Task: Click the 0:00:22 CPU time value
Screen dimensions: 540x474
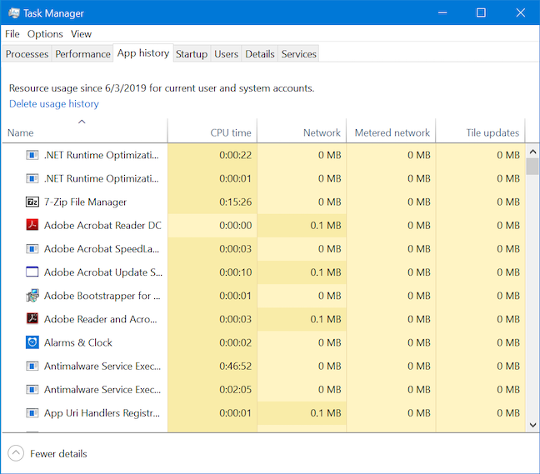Action: 236,155
